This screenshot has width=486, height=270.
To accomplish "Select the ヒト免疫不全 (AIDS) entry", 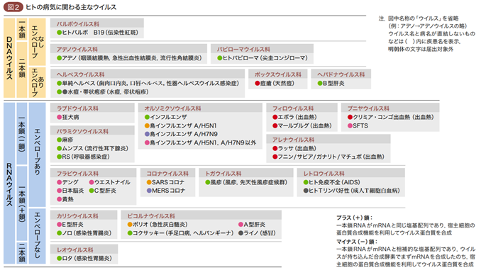I will [331, 182].
